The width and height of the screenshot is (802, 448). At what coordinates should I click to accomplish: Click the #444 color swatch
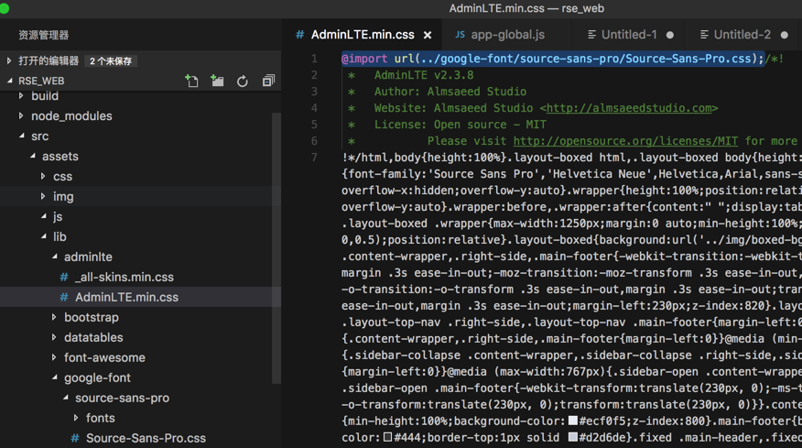[x=387, y=437]
